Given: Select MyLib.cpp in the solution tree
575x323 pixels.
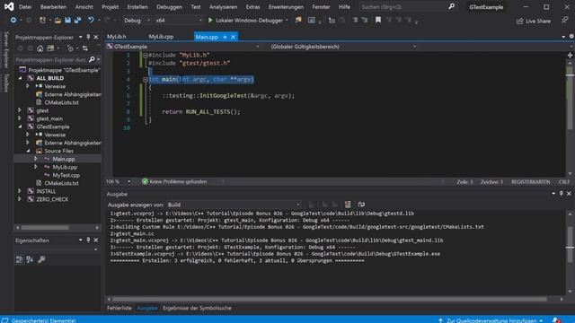Looking at the screenshot, I should coord(65,167).
